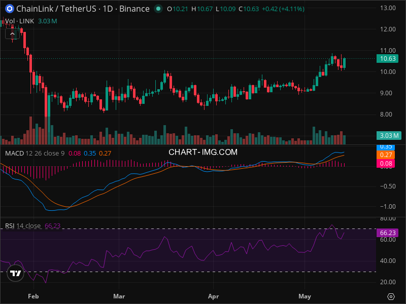Click the high price H 10.67
Image resolution: width=406 pixels, height=304 pixels.
201,9
